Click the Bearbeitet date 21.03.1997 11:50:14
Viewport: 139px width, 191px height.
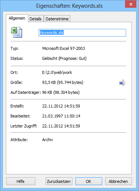[x=61, y=116]
